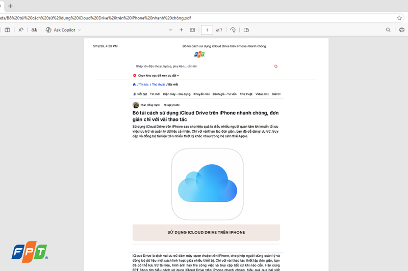
Task: Expand the Ask Copilot dropdown chevron
Action: pos(80,30)
